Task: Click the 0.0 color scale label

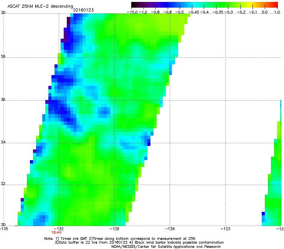Action: [x=265, y=12]
